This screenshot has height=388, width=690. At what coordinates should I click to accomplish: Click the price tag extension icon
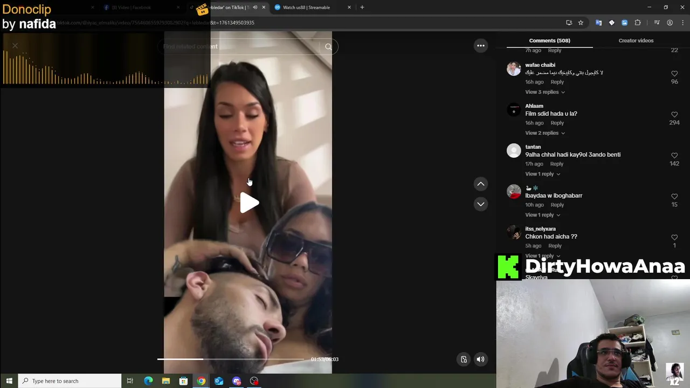611,23
